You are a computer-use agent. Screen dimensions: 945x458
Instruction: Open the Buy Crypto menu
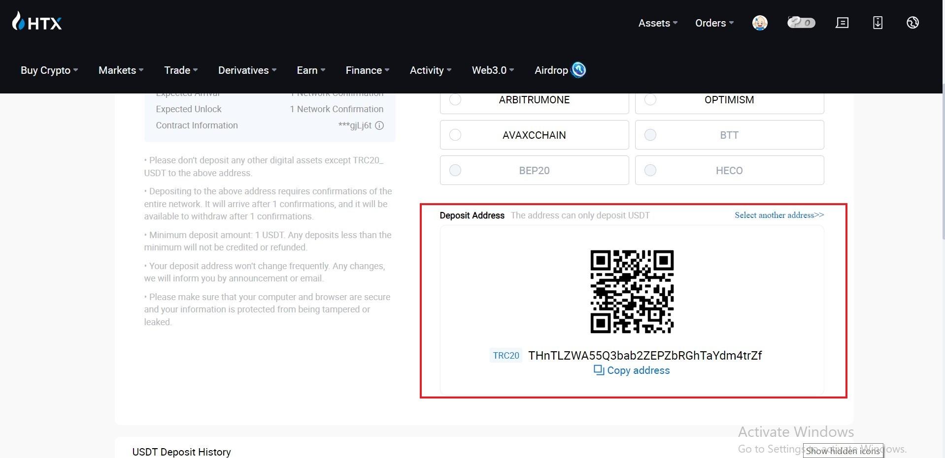point(49,70)
